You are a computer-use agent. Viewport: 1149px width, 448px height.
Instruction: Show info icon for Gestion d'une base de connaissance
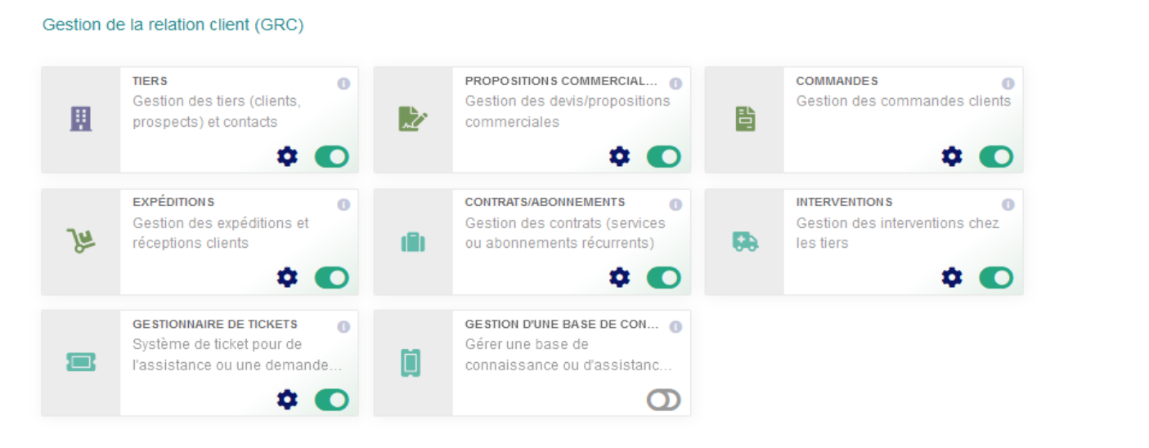click(x=675, y=326)
